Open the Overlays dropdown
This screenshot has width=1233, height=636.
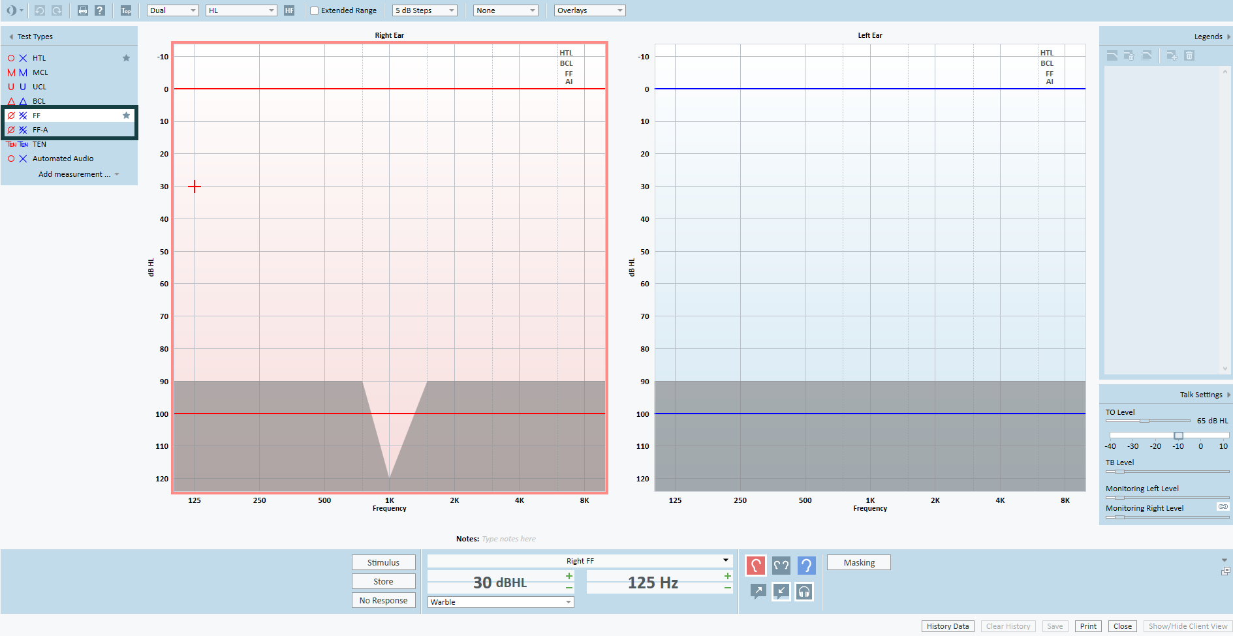pyautogui.click(x=589, y=10)
